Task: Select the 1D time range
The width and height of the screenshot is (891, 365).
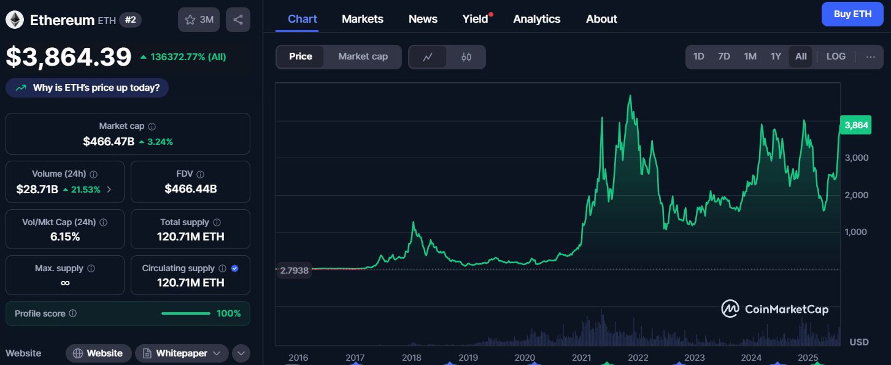Action: [698, 56]
